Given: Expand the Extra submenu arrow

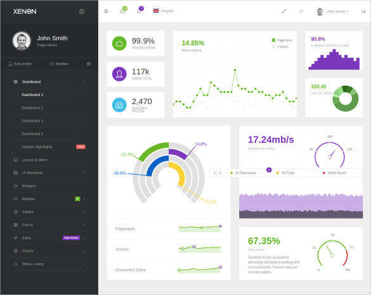Looking at the screenshot, I should point(84,238).
